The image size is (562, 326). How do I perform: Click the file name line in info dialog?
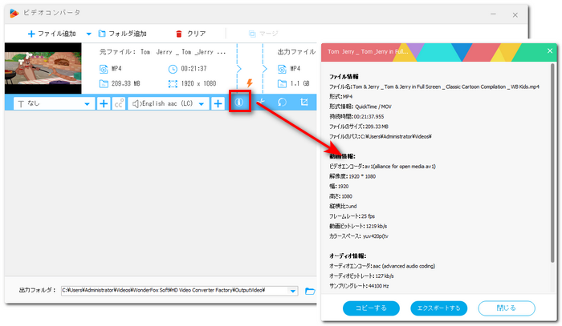click(434, 87)
